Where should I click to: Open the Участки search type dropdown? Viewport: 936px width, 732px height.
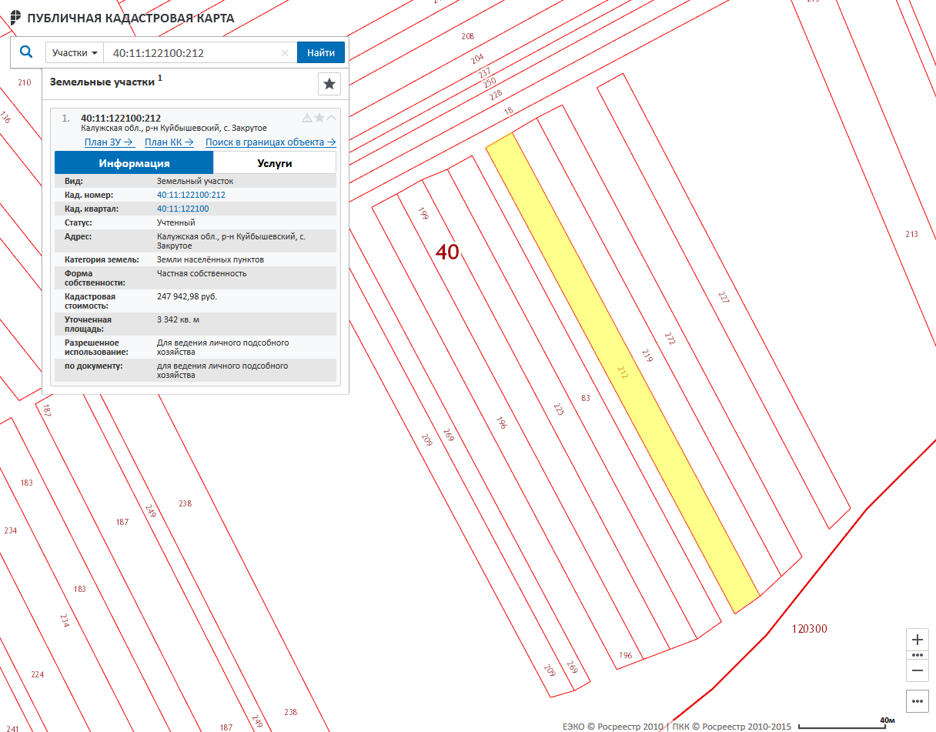(x=75, y=53)
